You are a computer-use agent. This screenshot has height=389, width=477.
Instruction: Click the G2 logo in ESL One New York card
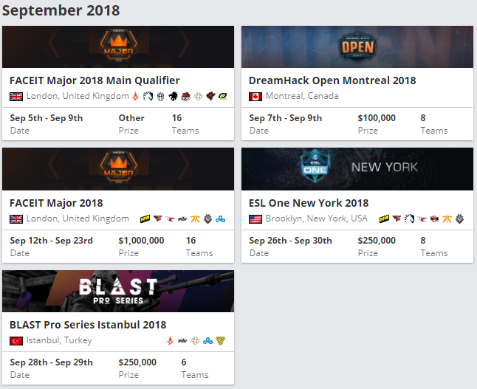pyautogui.click(x=459, y=218)
